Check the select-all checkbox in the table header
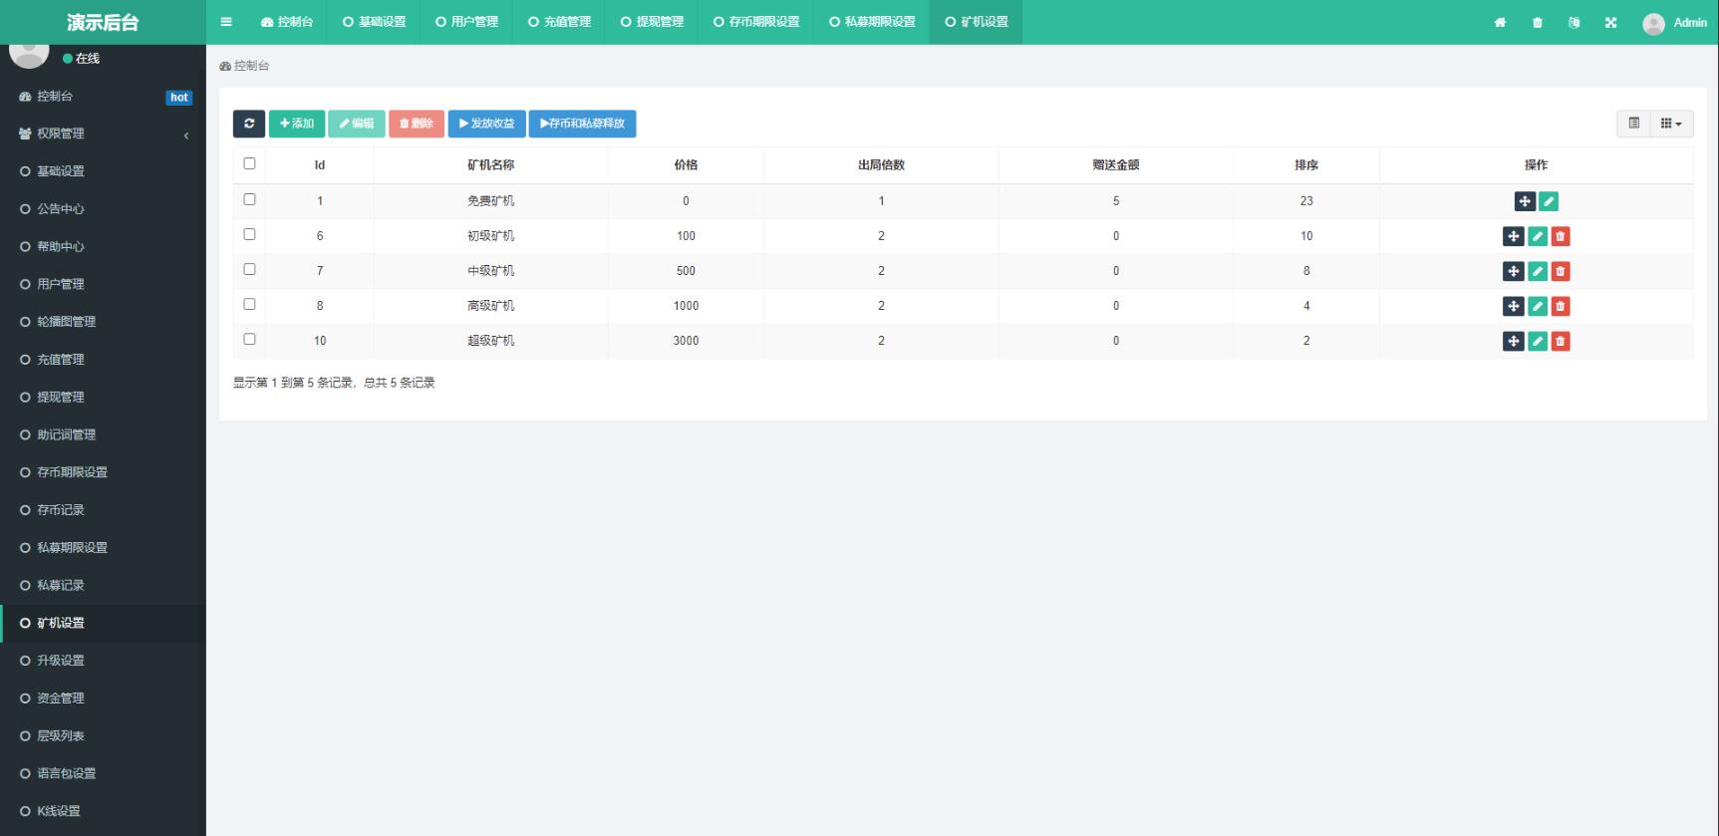 [x=249, y=163]
